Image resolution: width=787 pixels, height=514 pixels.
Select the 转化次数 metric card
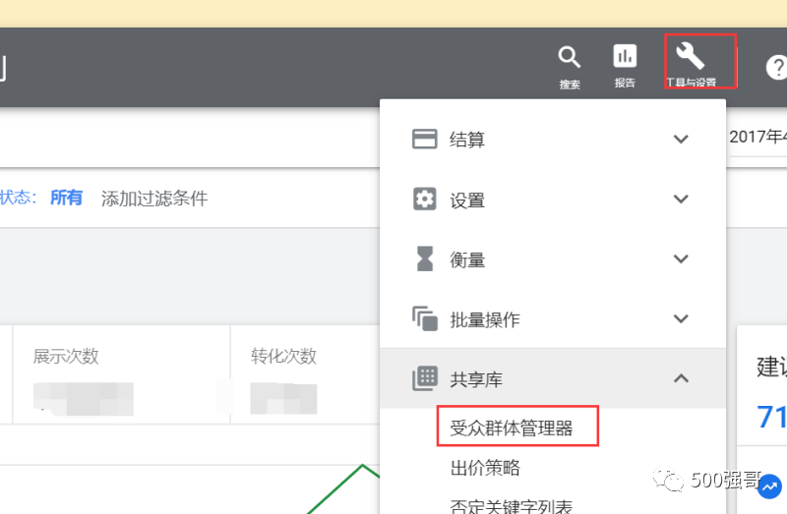tap(305, 374)
